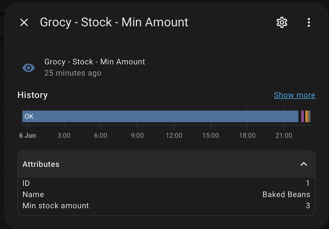
Task: Click the 6 Jun date axis label
Action: click(x=28, y=136)
